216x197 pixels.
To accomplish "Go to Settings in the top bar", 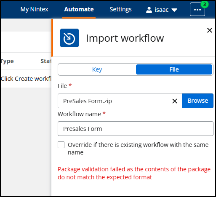I will click(120, 10).
